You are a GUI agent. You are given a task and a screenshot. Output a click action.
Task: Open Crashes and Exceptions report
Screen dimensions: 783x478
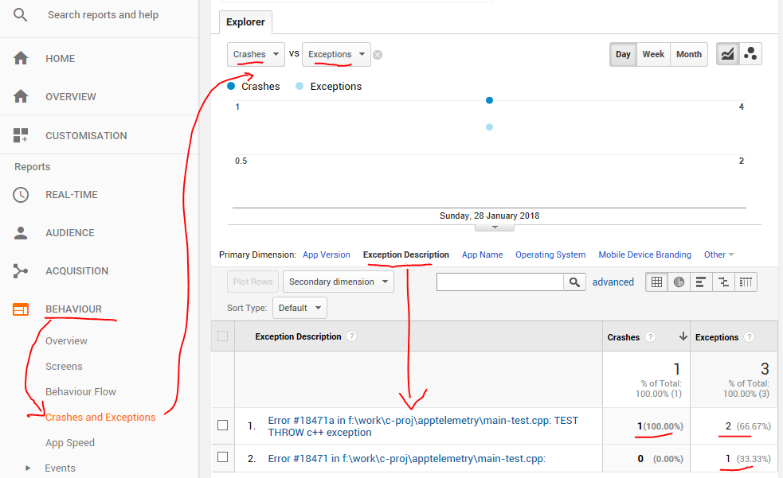click(x=100, y=418)
